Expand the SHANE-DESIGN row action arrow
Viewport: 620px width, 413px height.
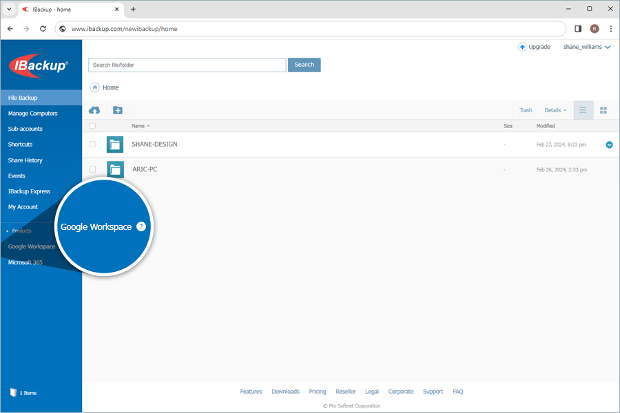609,145
